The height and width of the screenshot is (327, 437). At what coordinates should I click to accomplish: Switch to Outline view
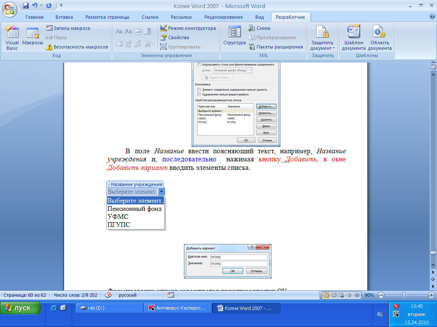click(x=349, y=295)
